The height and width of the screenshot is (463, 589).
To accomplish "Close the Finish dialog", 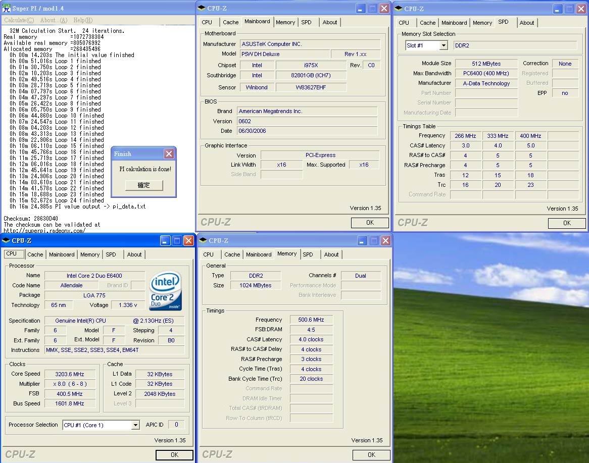I will coord(169,153).
